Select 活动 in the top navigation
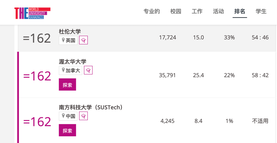 pos(218,12)
